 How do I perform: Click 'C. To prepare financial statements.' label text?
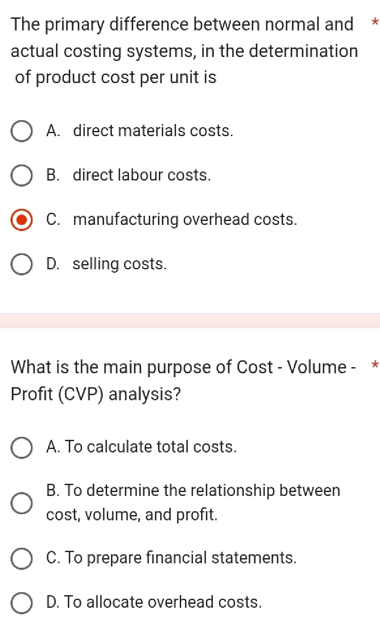[171, 558]
